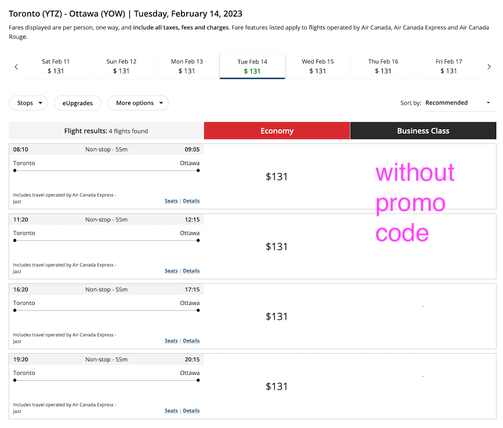Screen dimensions: 503x428
Task: View Details for the 19:20 flight
Action: coord(191,411)
